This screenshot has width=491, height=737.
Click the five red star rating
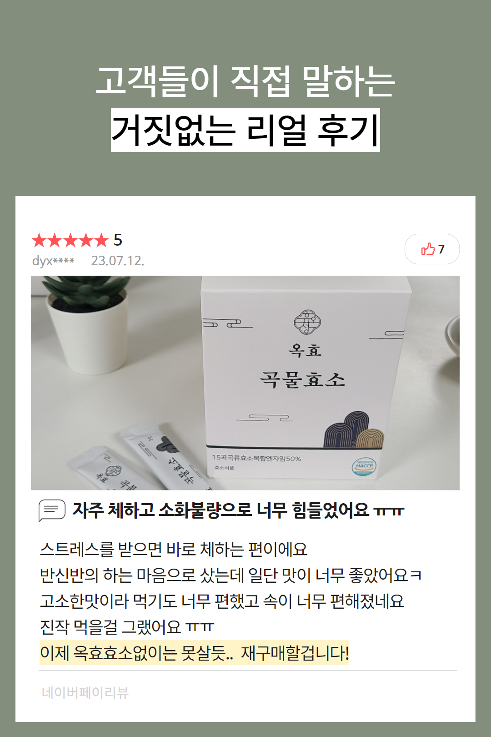pos(70,240)
